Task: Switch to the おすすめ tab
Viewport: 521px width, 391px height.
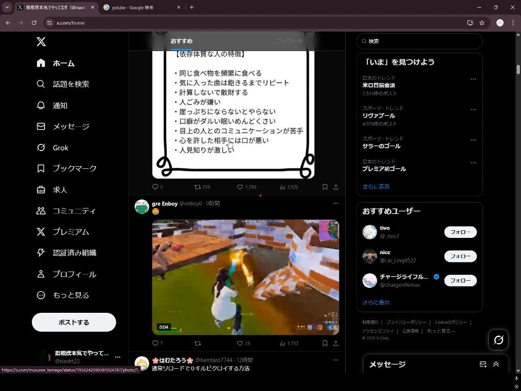Action: 181,41
